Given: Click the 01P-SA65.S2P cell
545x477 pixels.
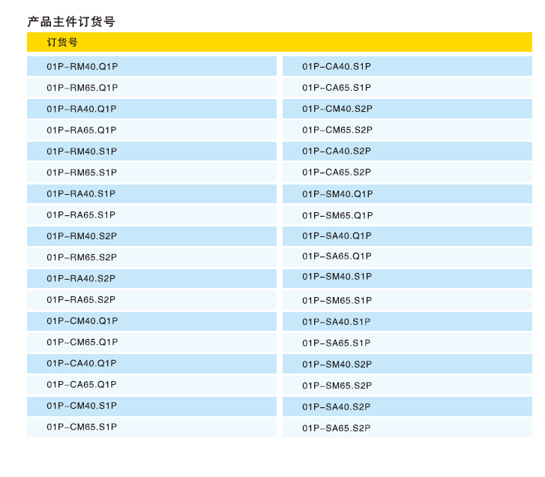Looking at the screenshot, I should pos(337,428).
